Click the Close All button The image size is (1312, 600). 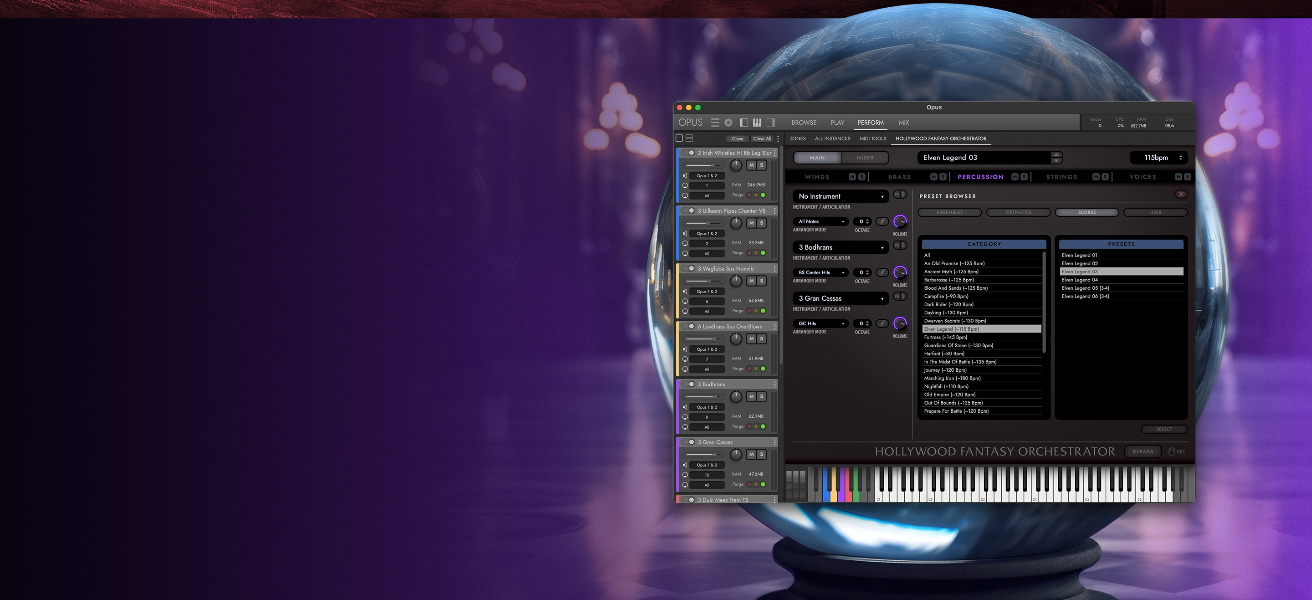click(x=762, y=138)
